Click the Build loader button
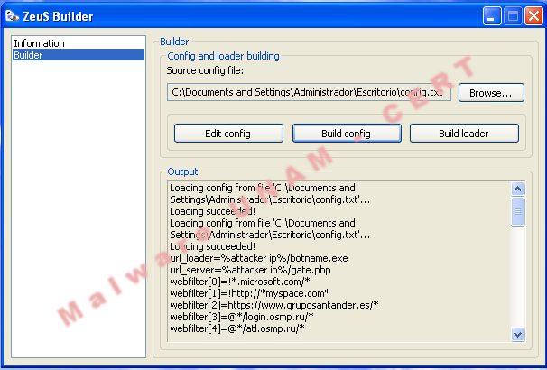Image resolution: width=547 pixels, height=370 pixels. (x=464, y=134)
